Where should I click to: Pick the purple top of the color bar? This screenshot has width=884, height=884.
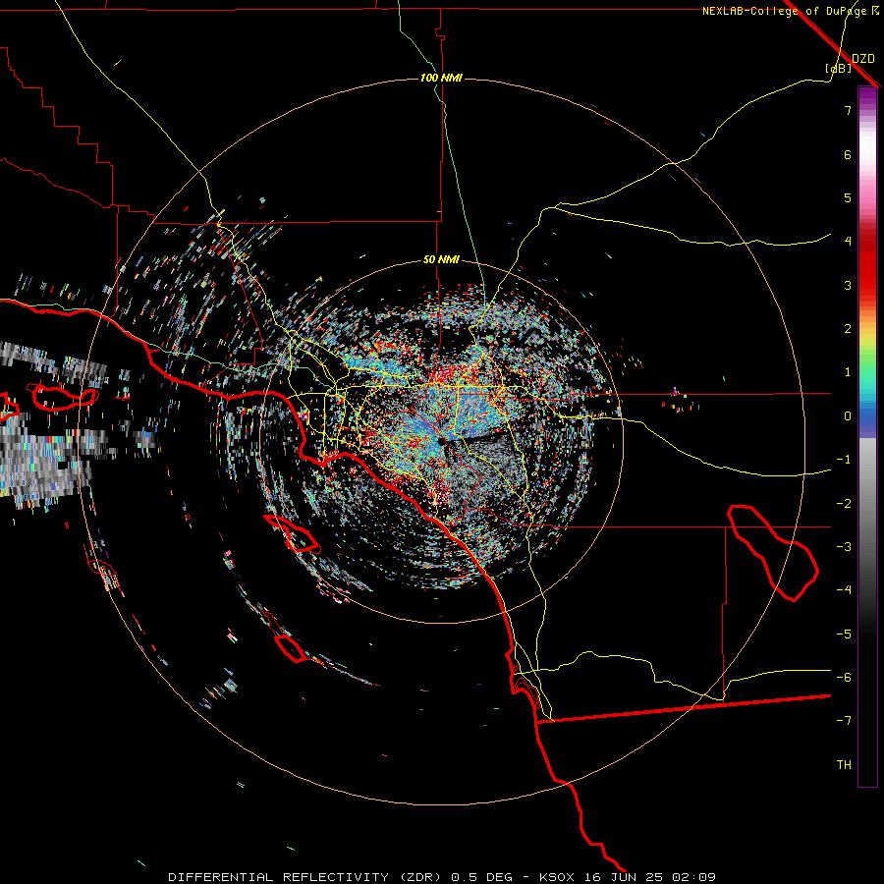867,96
